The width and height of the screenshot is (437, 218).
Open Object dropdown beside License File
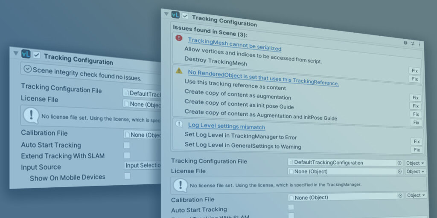[415, 172]
